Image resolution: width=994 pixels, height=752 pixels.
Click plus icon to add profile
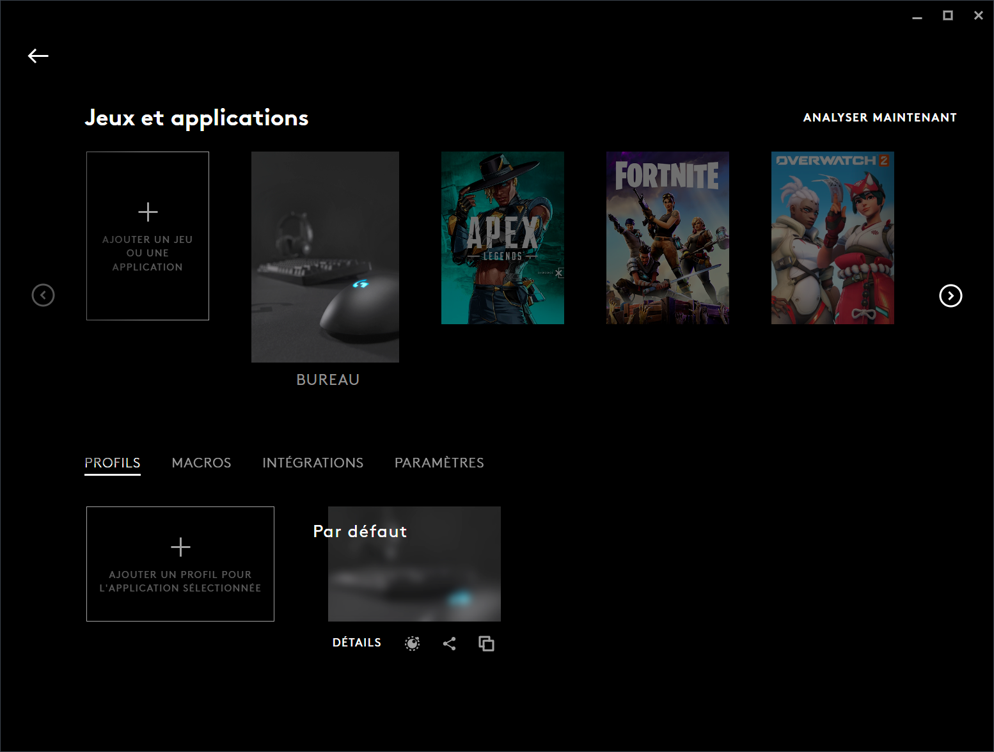pos(180,547)
